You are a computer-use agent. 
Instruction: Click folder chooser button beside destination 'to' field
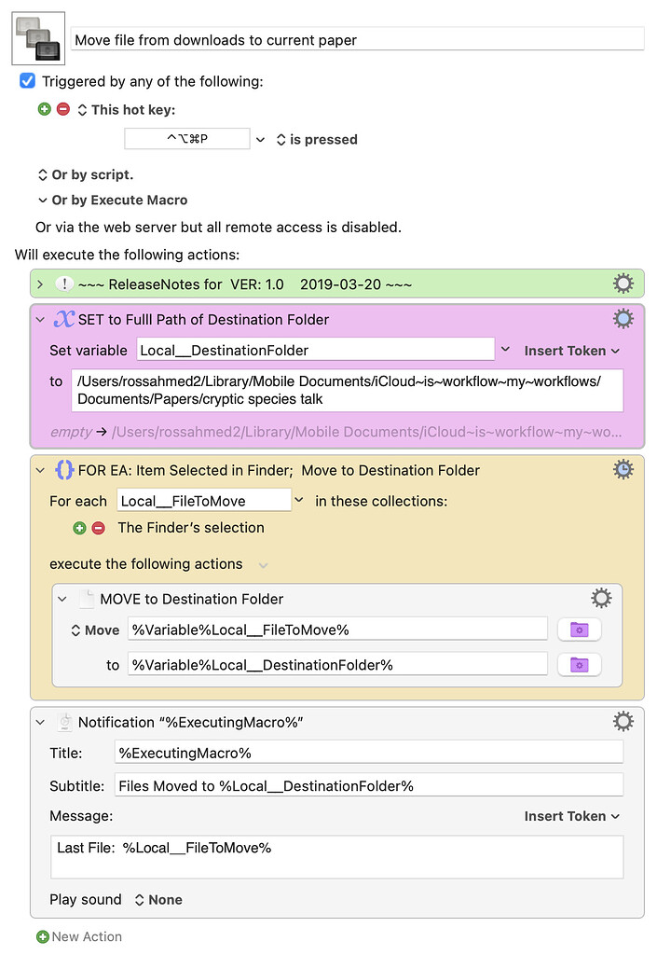tap(579, 665)
